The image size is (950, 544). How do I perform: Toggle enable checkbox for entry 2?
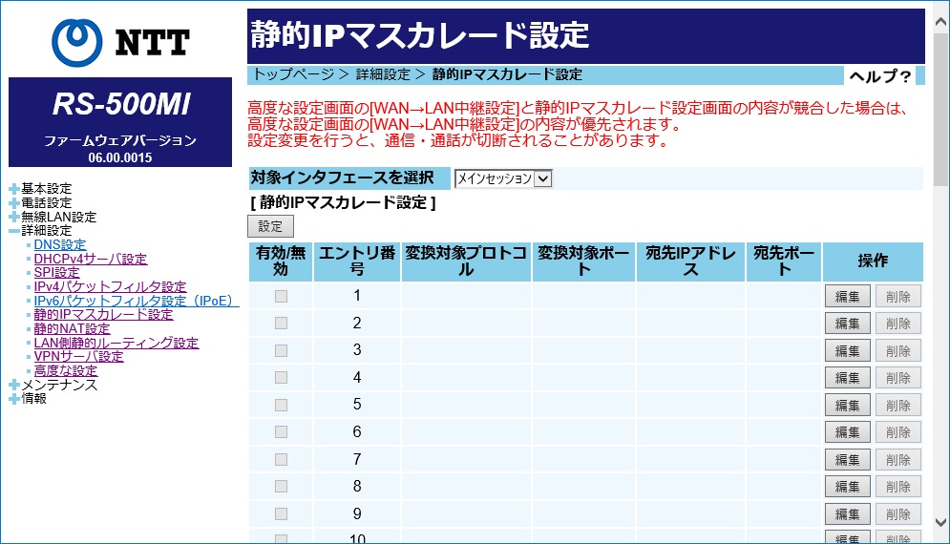coord(281,324)
